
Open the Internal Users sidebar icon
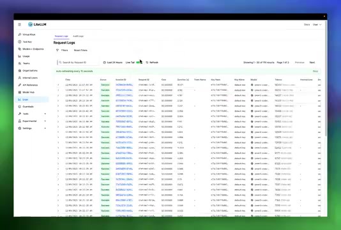coord(20,78)
